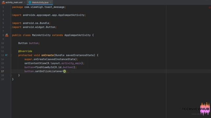Click android.widget.Button import text
Screen dimensions: 211x118
[39, 27]
